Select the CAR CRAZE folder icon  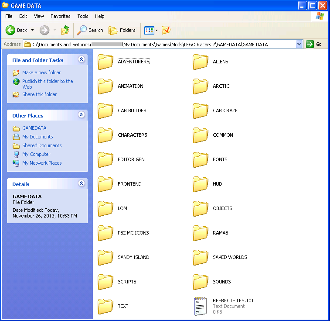201,110
